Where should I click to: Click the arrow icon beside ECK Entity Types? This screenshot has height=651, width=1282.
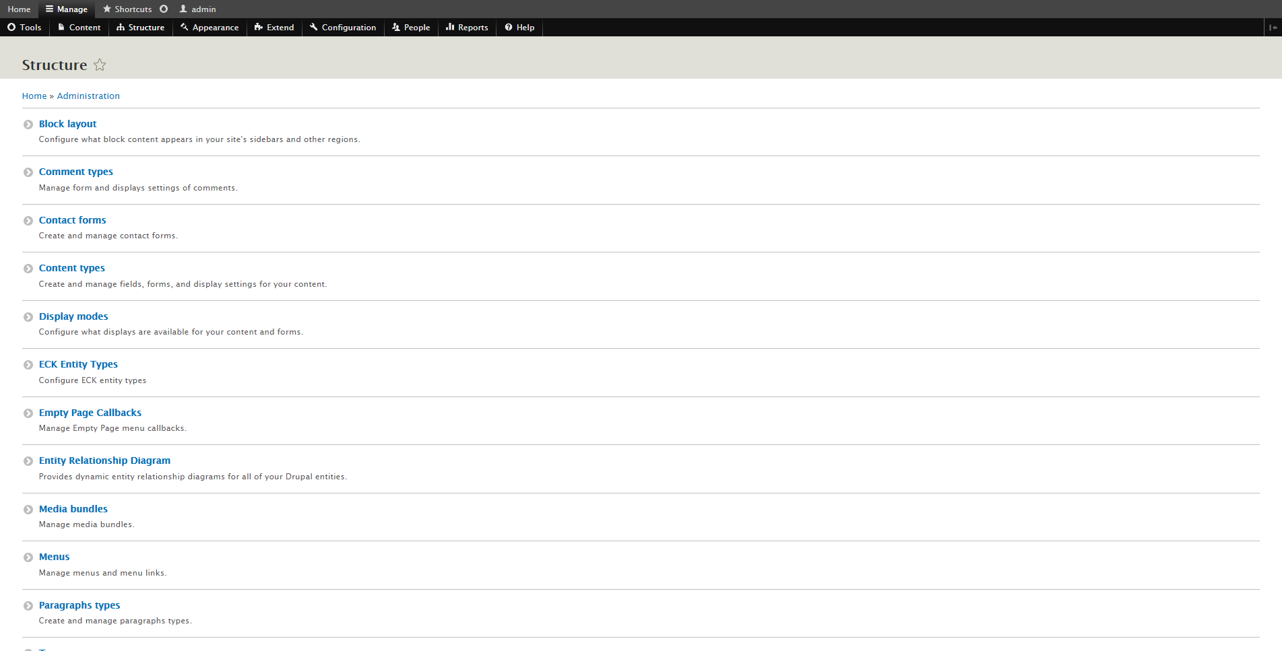coord(28,365)
